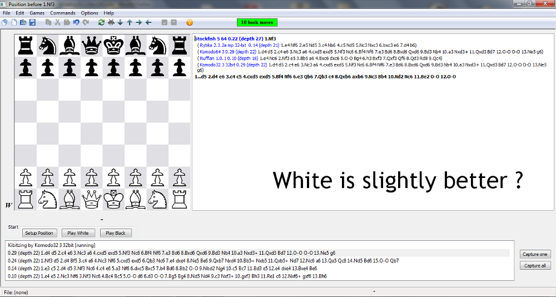Select kibitzer line 0.14 starting 1.e3 c5
Viewport: 556px width, 297px height.
(162, 269)
